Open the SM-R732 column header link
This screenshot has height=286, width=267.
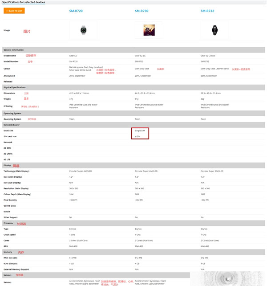click(207, 11)
